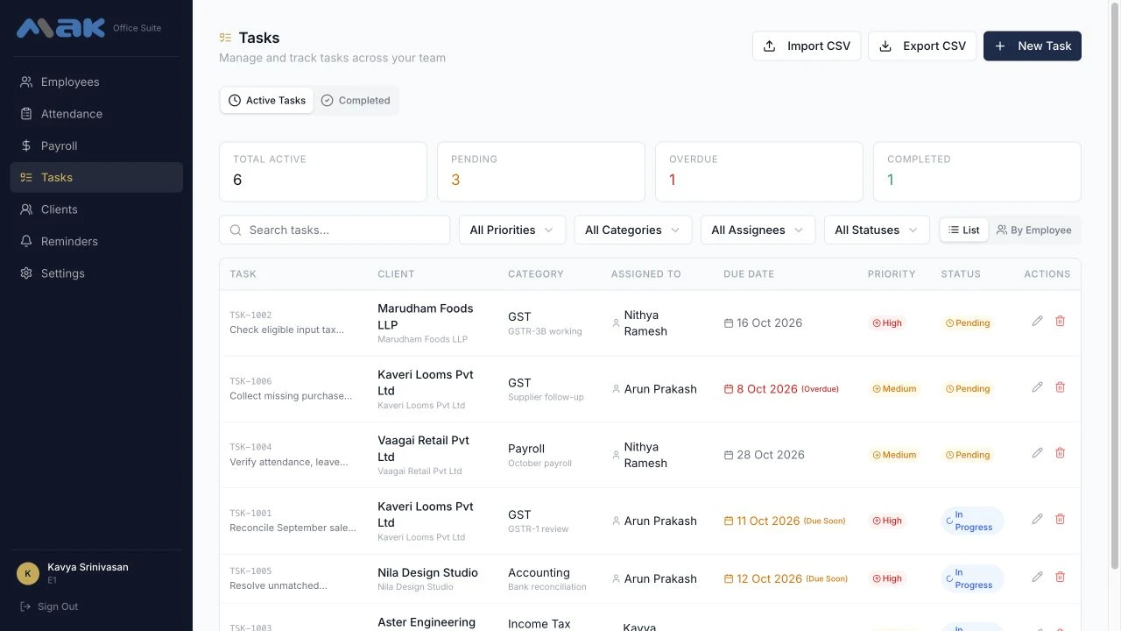Image resolution: width=1121 pixels, height=631 pixels.
Task: Delete the TSK-1005 Nila Design task
Action: 1060,578
